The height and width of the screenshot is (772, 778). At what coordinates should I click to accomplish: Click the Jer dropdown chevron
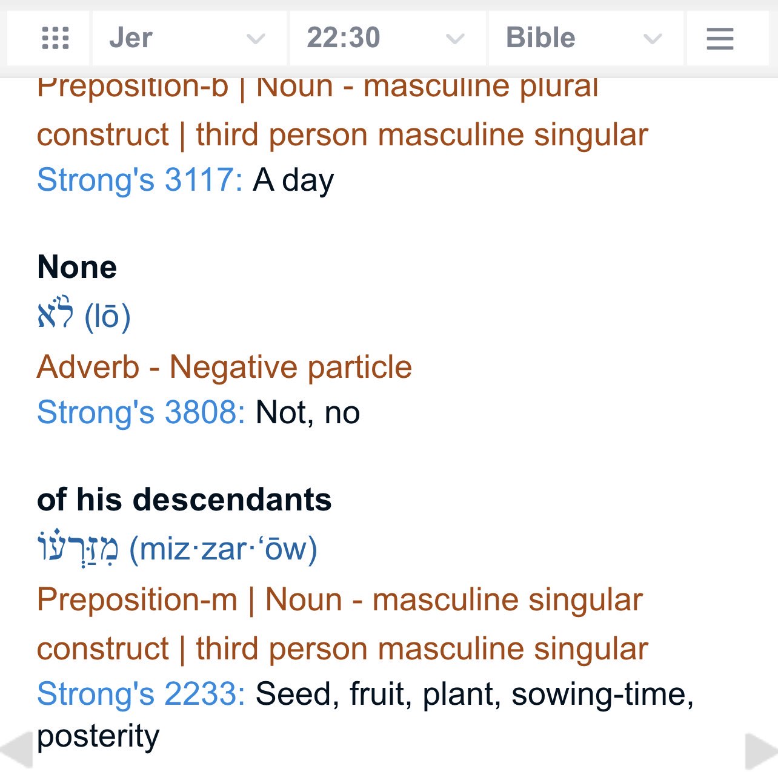[256, 39]
